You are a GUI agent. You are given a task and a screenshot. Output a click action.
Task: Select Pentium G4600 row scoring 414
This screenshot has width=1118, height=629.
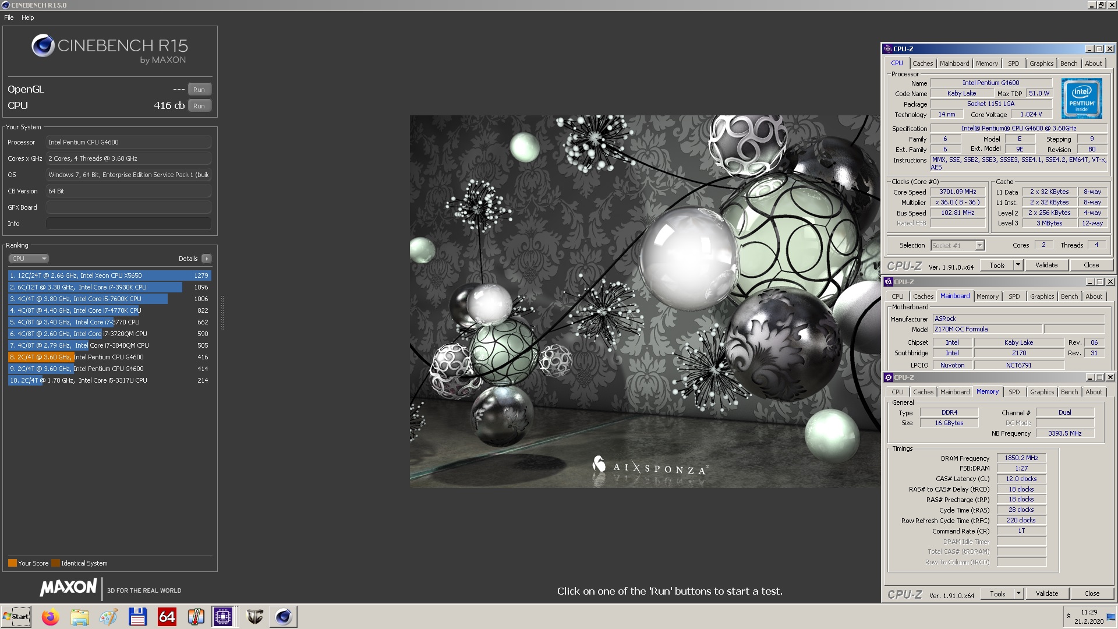(x=109, y=369)
